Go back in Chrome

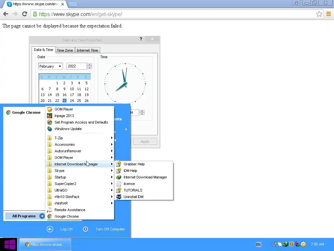pos(6,14)
